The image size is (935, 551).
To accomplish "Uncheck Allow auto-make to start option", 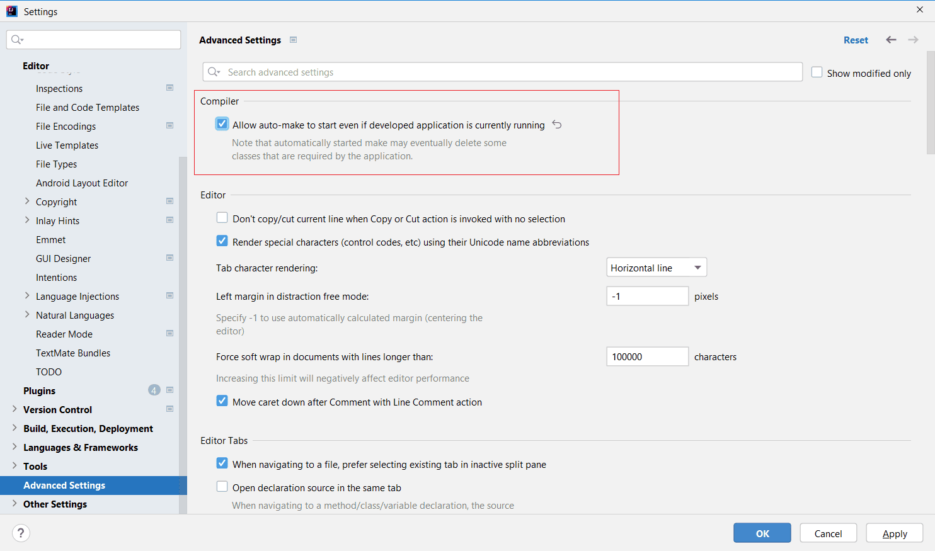I will (222, 124).
